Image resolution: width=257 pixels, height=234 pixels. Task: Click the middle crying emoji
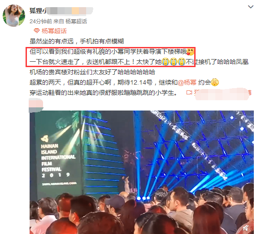(x=174, y=62)
